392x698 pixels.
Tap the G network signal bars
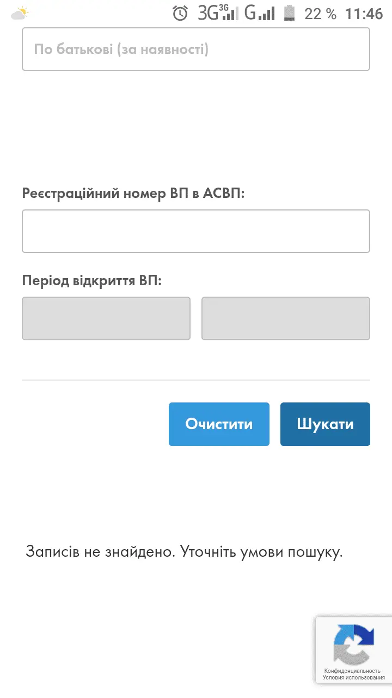point(259,13)
